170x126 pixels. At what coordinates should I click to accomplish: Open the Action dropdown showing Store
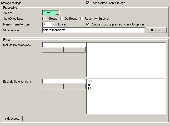(57, 13)
